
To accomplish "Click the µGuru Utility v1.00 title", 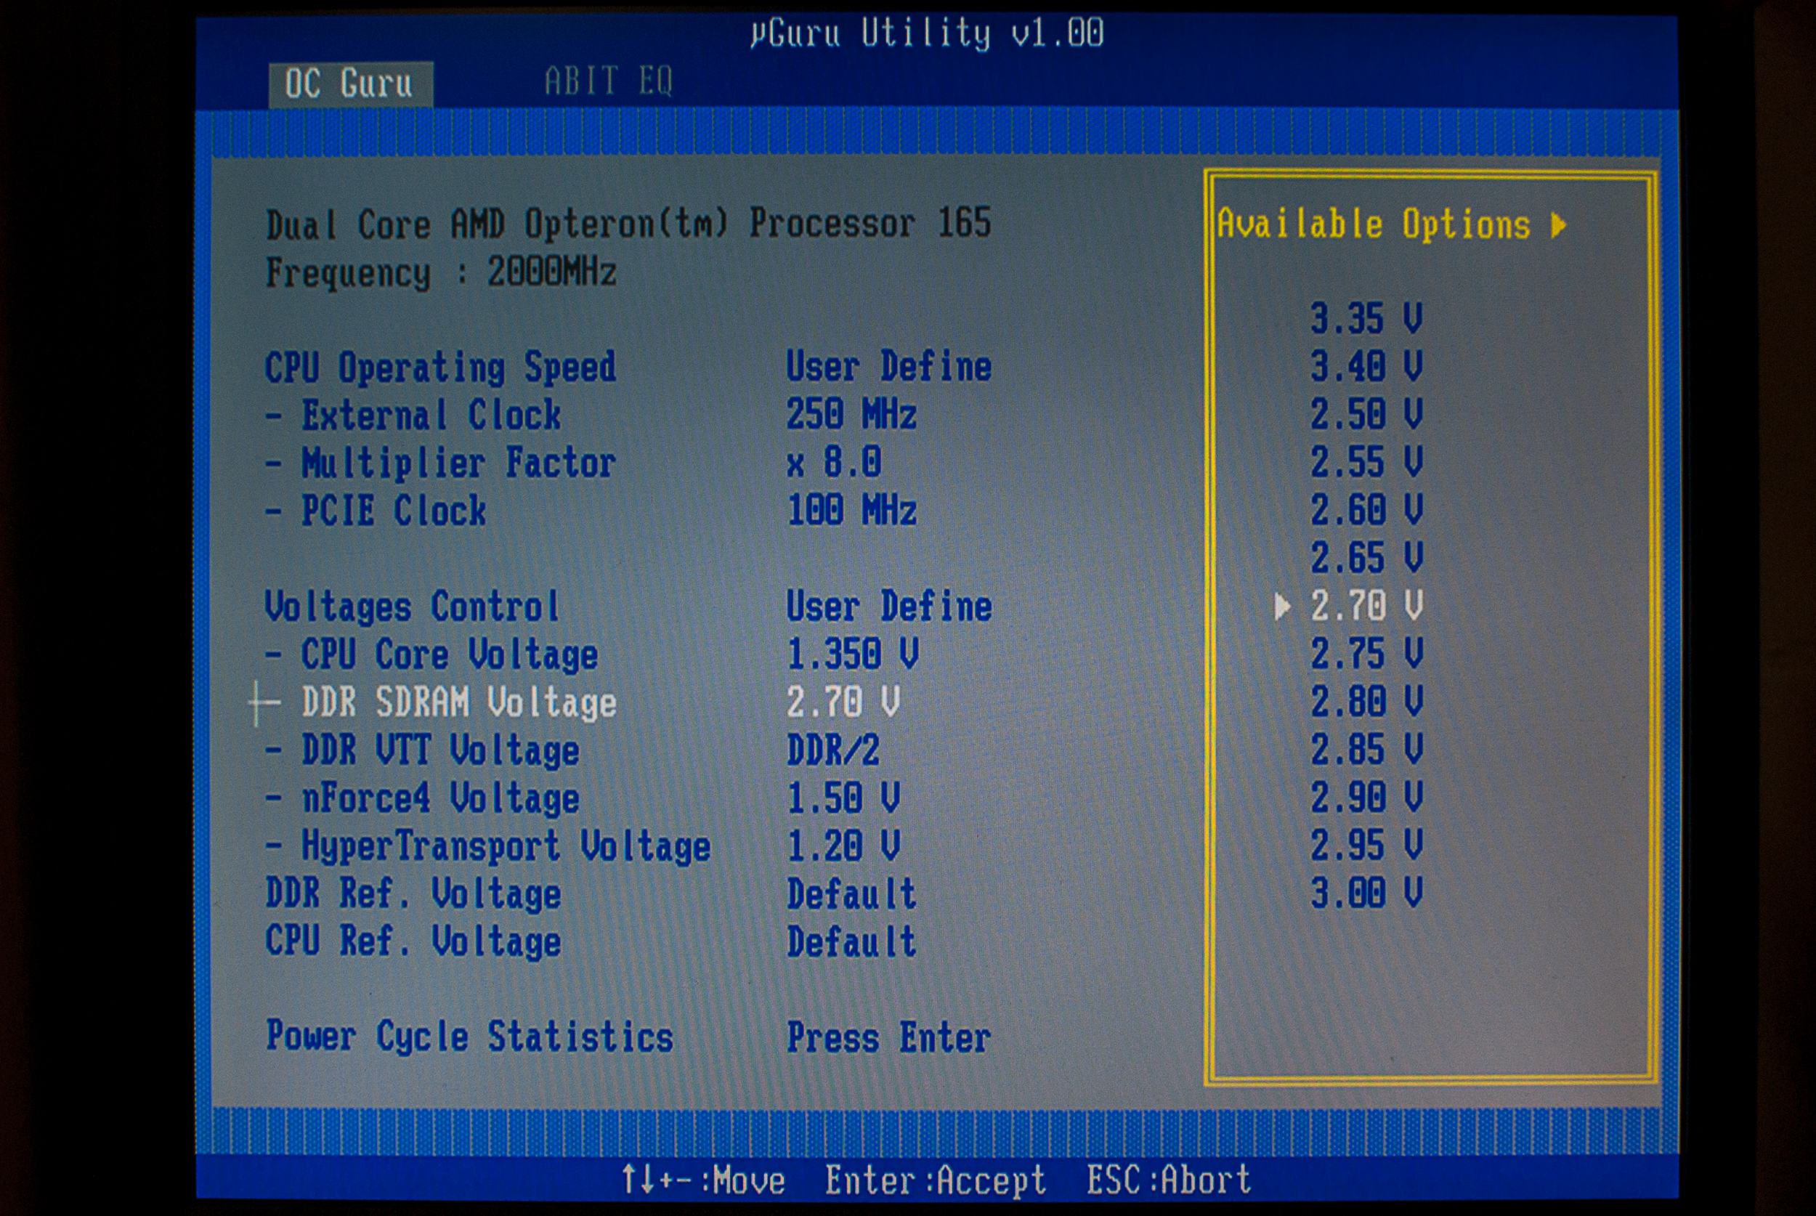I will click(927, 33).
